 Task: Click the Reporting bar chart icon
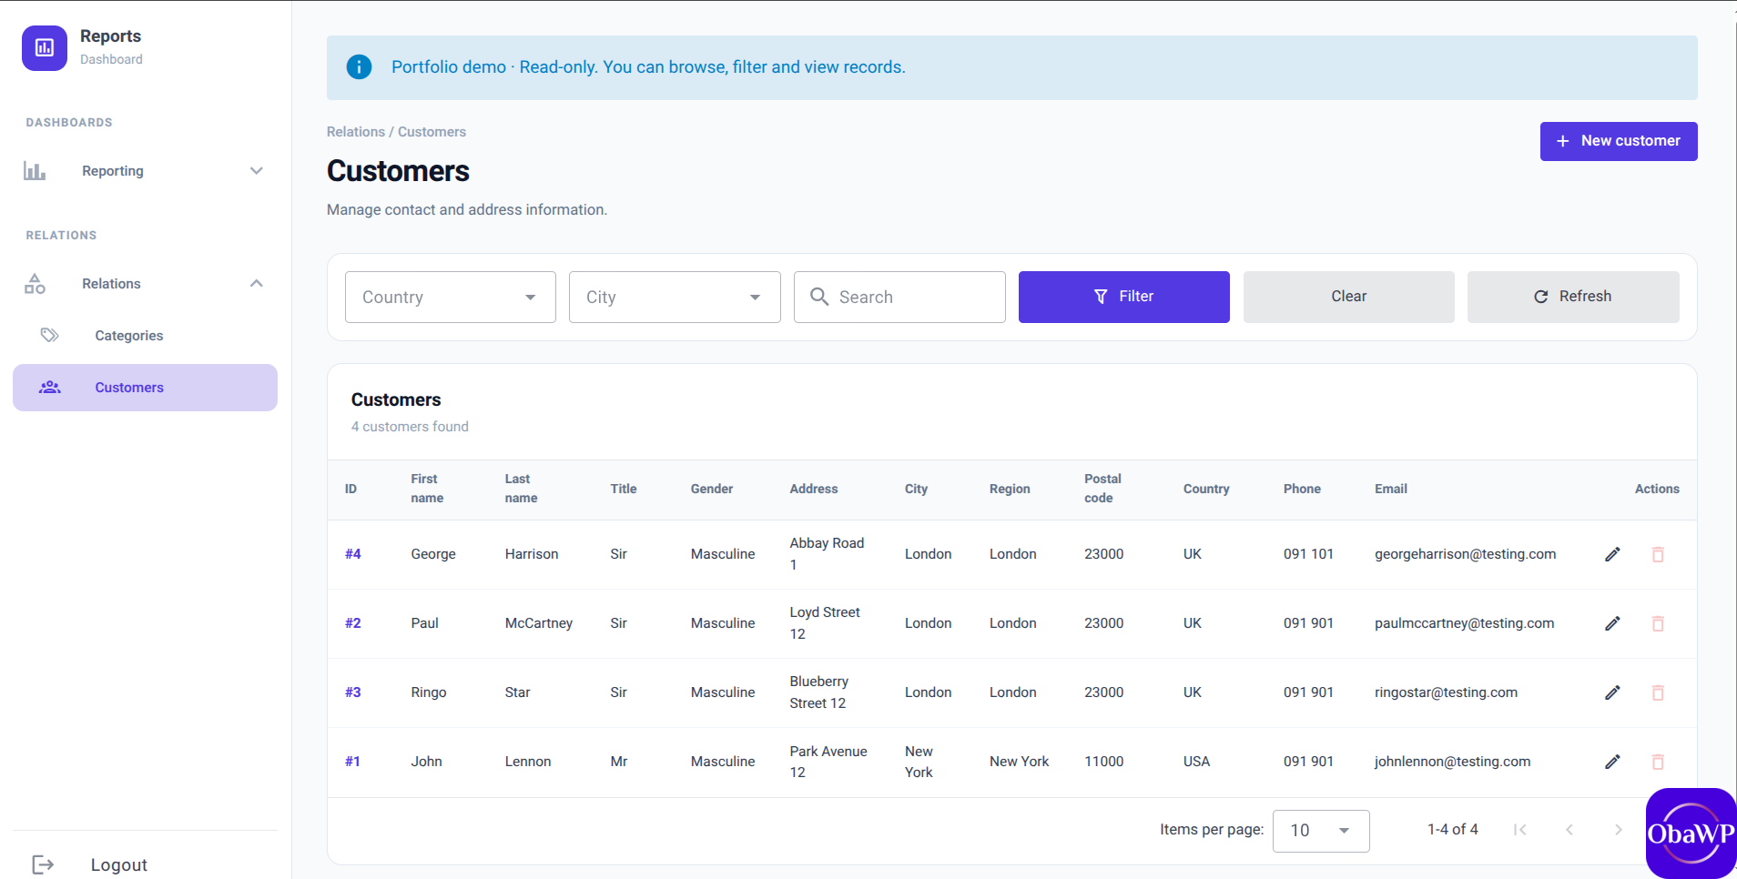click(35, 171)
